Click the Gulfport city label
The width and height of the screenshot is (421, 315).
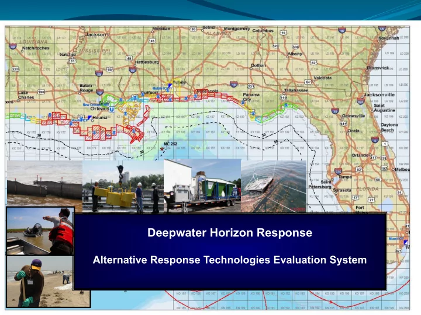[x=150, y=92]
